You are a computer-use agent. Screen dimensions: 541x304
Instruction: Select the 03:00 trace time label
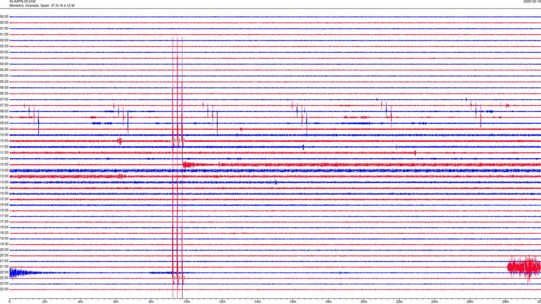click(4, 52)
